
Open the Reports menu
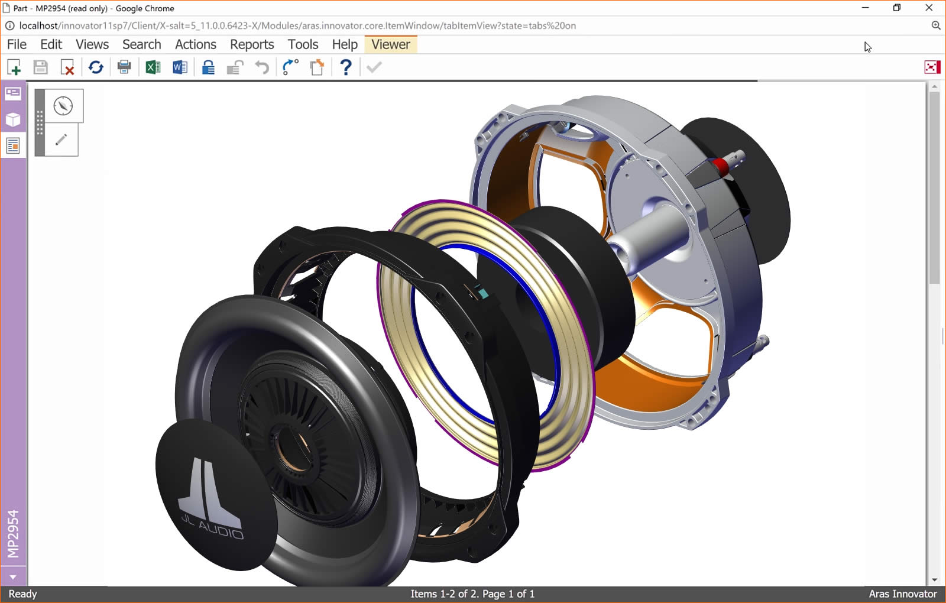tap(252, 44)
